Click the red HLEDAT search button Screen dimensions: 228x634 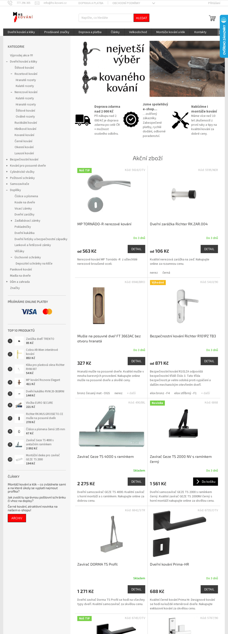pyautogui.click(x=141, y=18)
